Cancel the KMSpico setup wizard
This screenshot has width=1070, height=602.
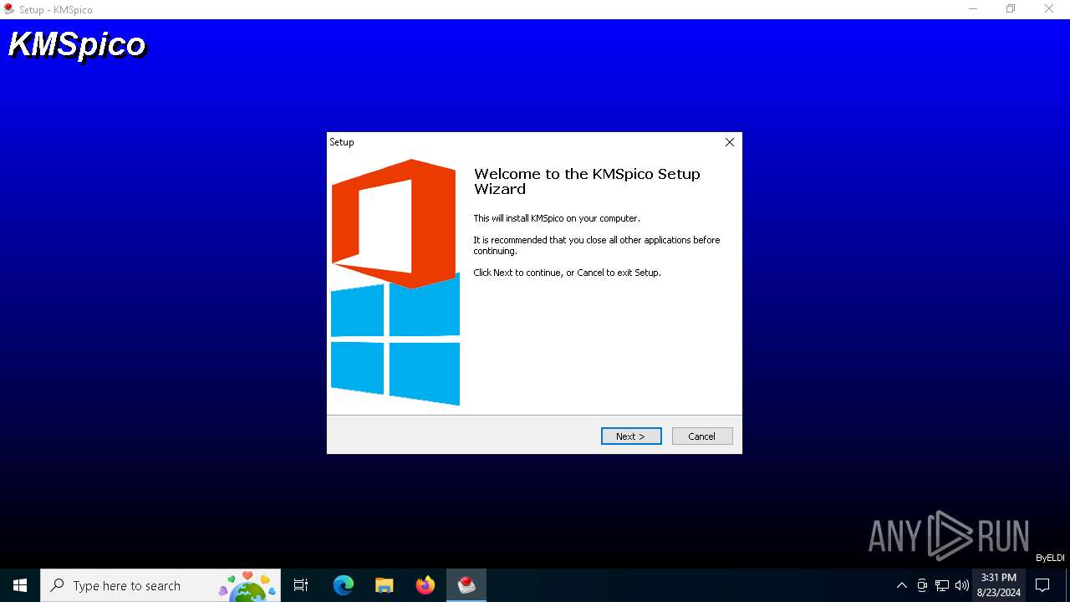pos(702,436)
